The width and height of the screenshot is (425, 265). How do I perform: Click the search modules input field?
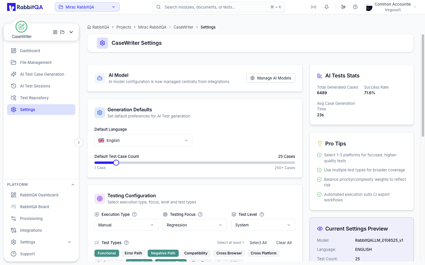[219, 7]
